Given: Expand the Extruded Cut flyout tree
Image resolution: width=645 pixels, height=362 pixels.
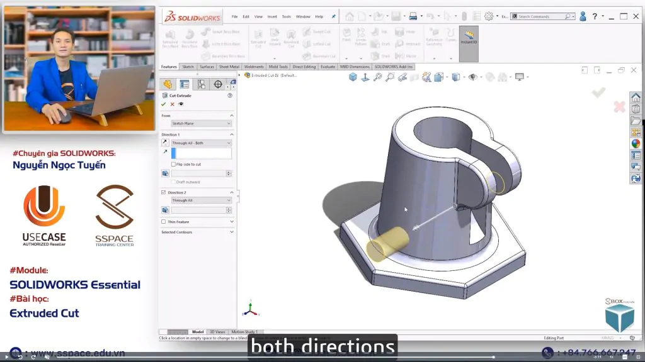Looking at the screenshot, I should [x=239, y=75].
